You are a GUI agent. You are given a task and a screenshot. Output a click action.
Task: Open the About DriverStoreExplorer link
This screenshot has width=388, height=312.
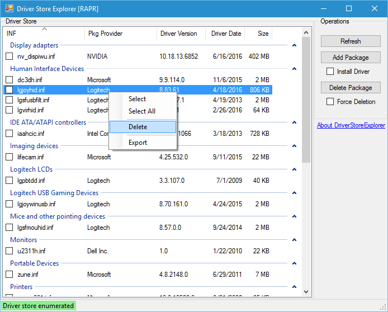tap(351, 125)
